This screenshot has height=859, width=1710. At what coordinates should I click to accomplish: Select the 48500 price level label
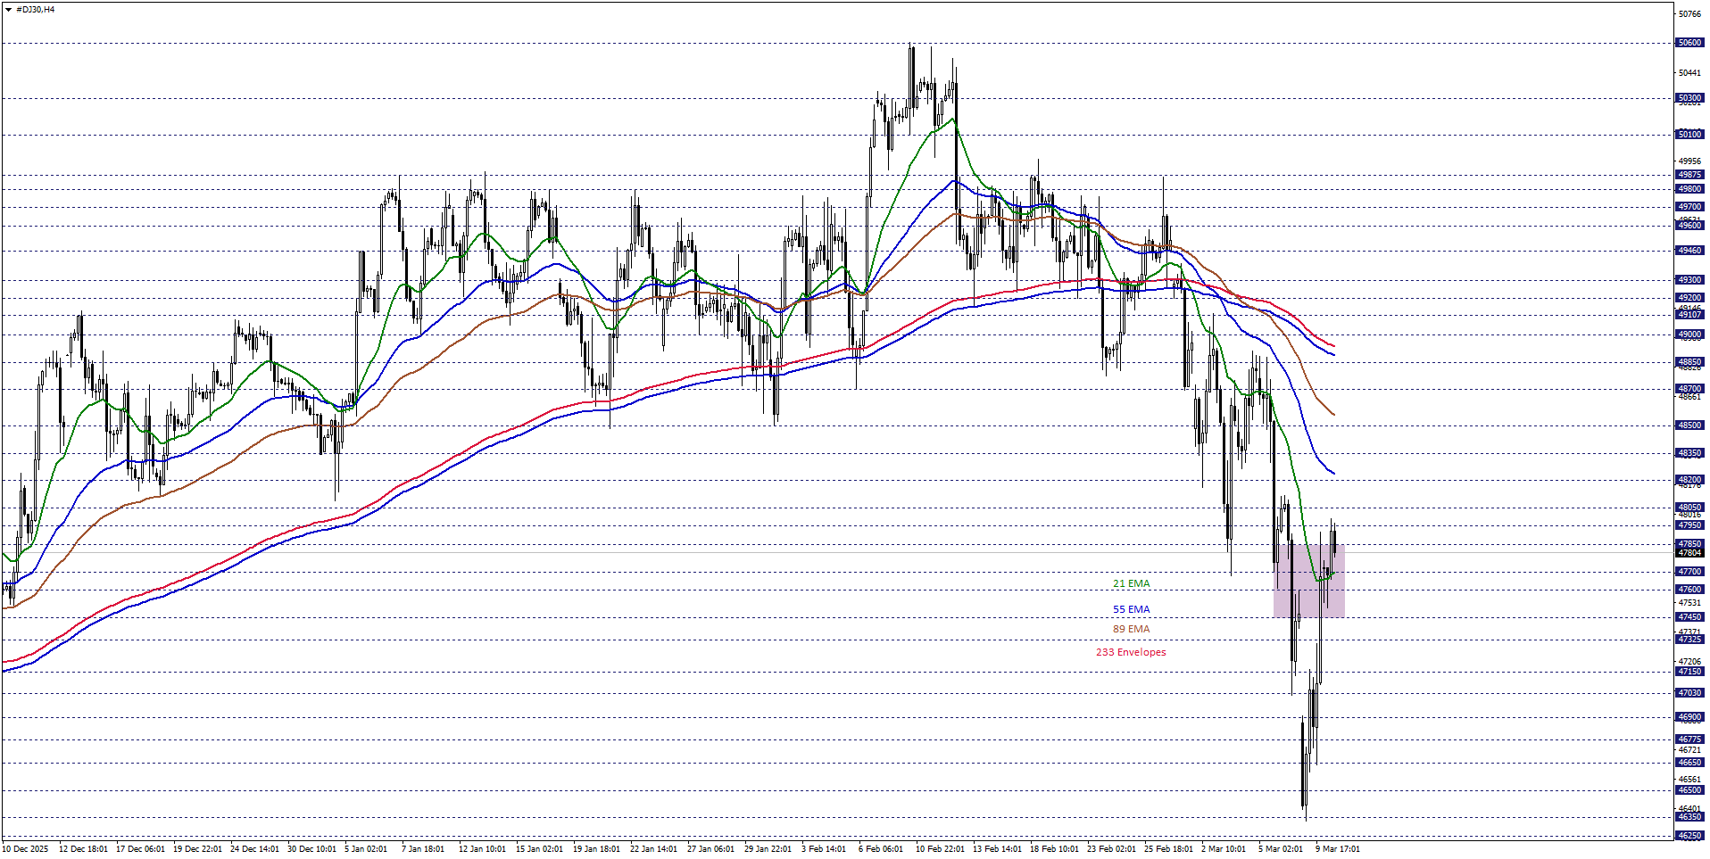1689,425
